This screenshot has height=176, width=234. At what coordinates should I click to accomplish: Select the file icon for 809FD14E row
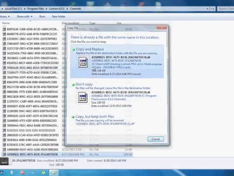(x=4, y=29)
